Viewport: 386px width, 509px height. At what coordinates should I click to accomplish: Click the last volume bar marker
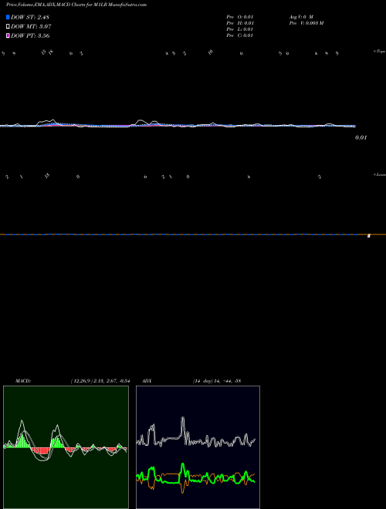click(369, 236)
